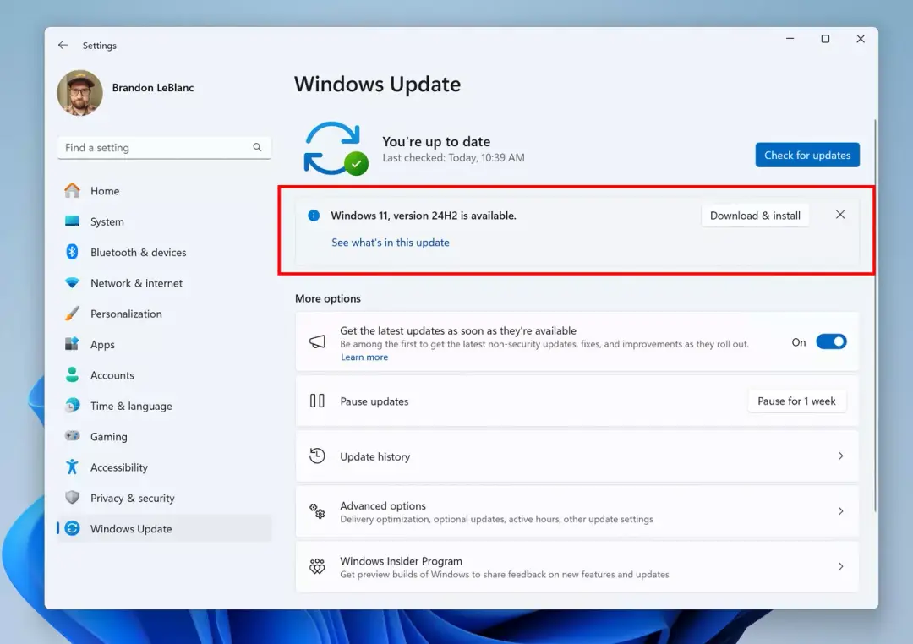Click the Windows Insider Program hearts icon
The image size is (913, 644).
(317, 566)
